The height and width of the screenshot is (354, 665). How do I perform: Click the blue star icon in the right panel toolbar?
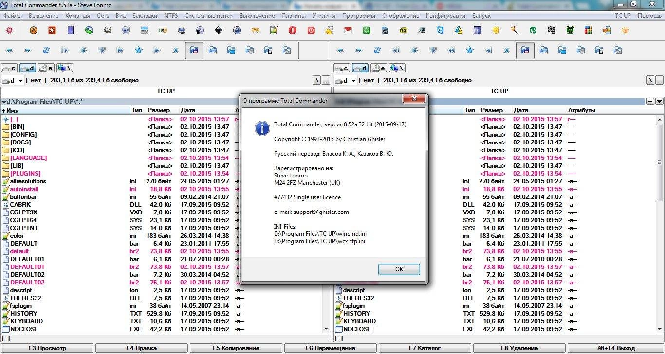coord(470,50)
